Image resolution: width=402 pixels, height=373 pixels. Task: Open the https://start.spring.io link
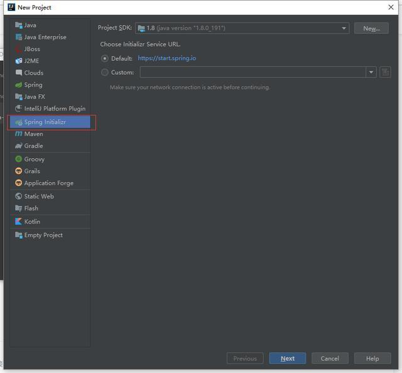tap(167, 58)
